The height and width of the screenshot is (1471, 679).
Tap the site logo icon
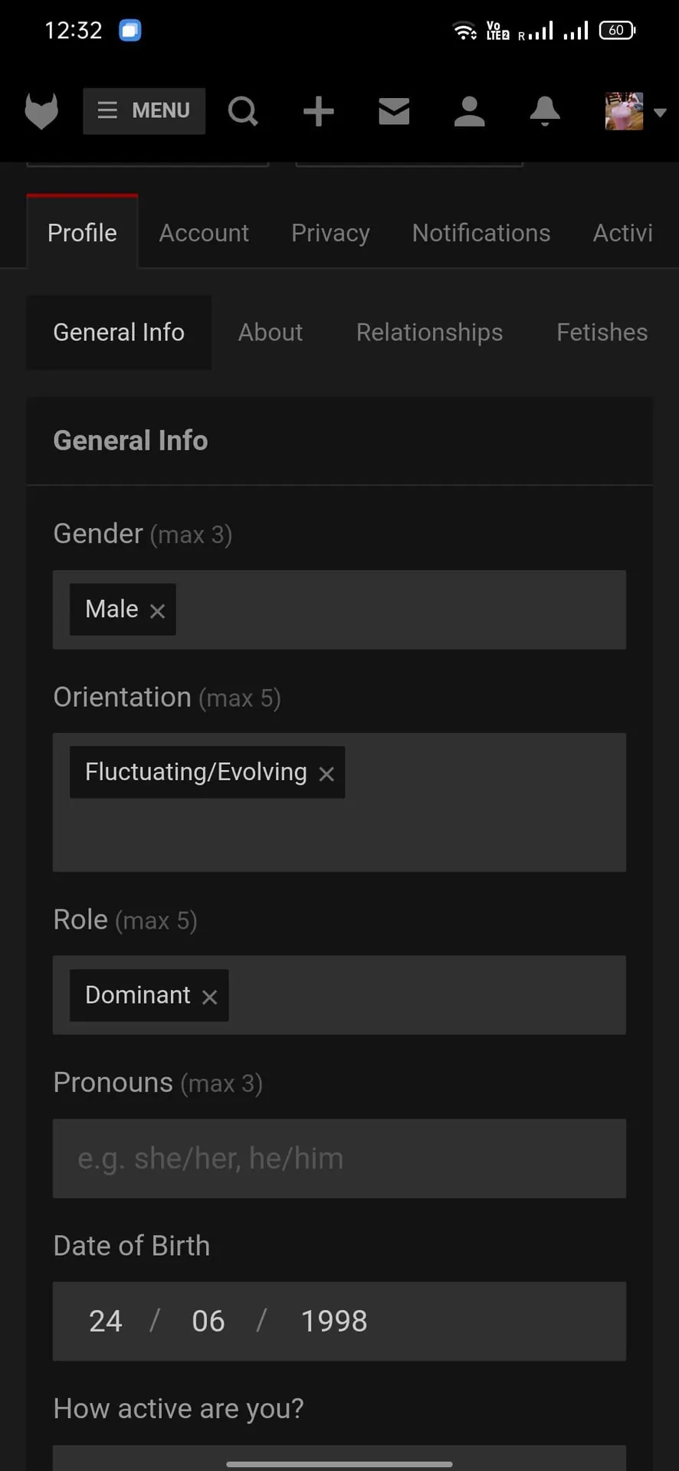(41, 112)
